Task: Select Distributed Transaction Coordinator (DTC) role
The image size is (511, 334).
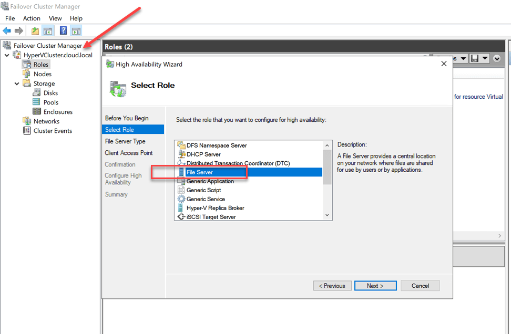Action: click(x=238, y=163)
